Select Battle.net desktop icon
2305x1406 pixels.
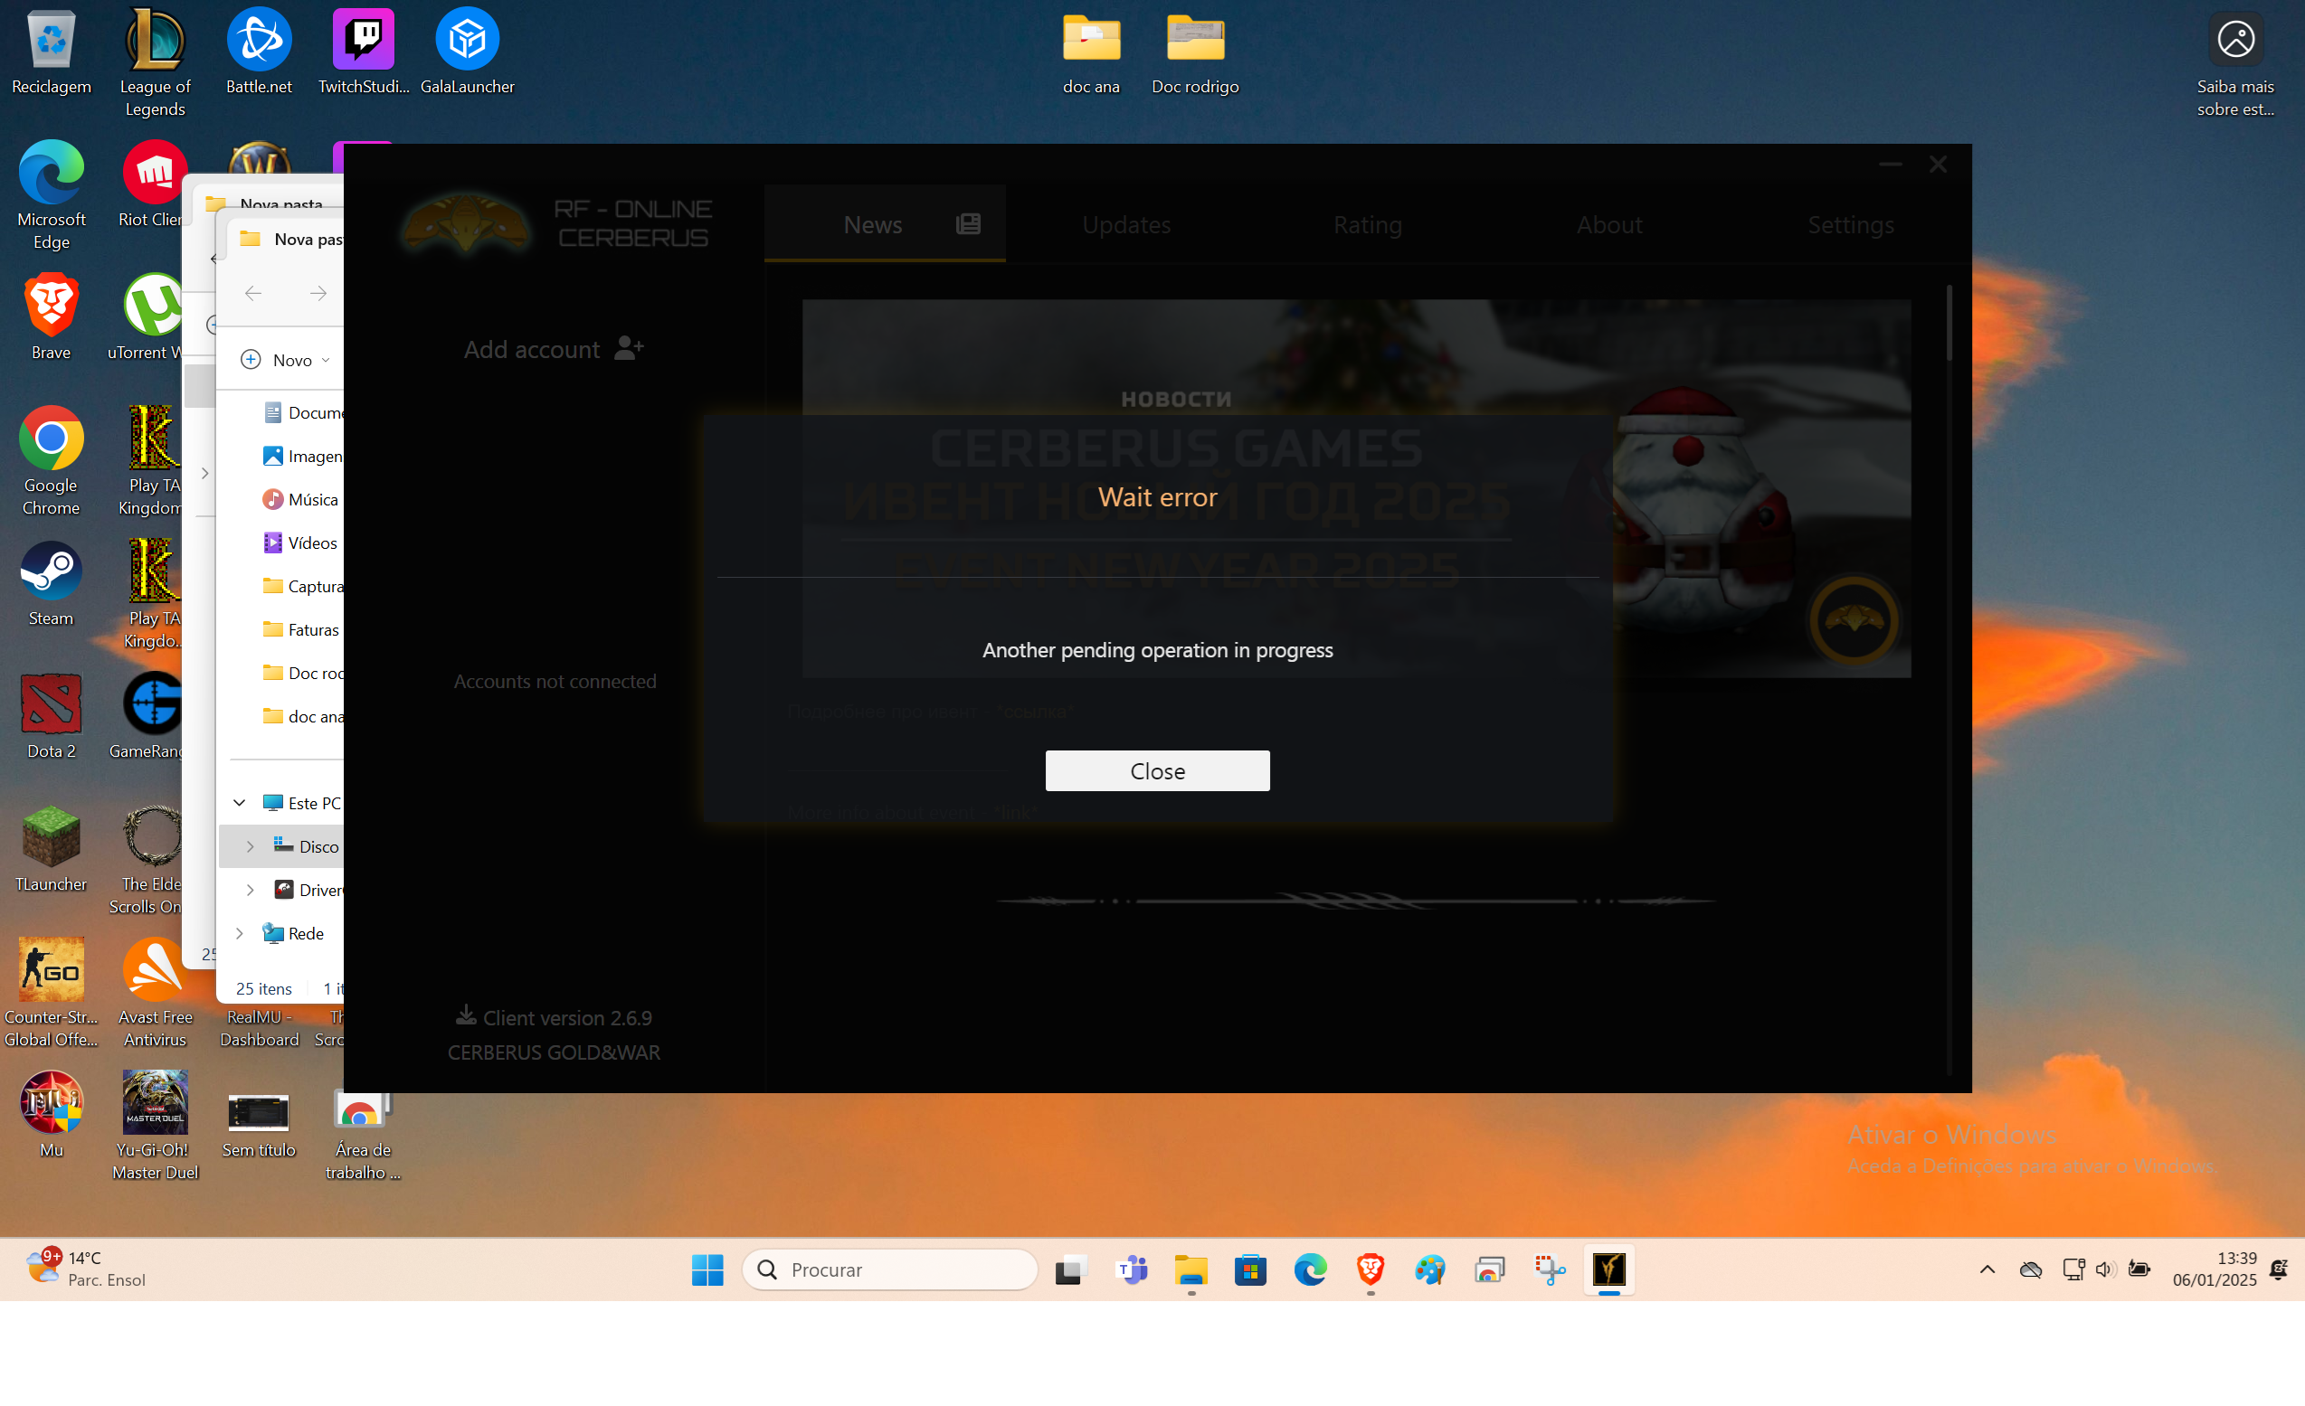pos(259,53)
